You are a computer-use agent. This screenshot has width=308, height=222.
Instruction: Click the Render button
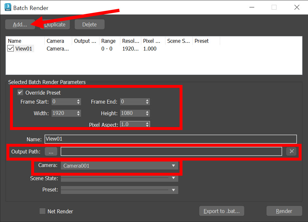pos(284,211)
